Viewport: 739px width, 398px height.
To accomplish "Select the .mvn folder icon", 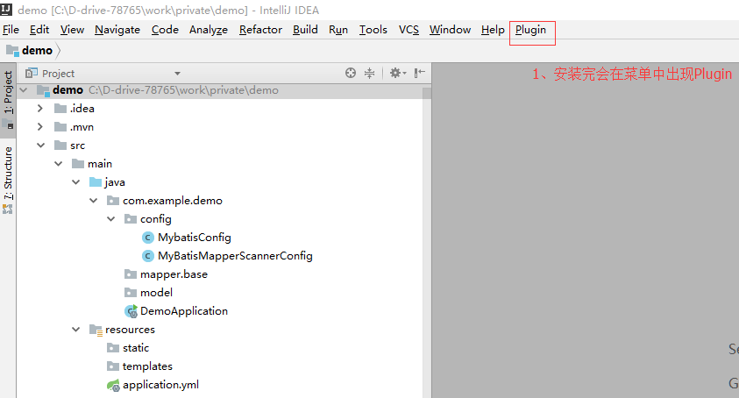I will point(60,127).
